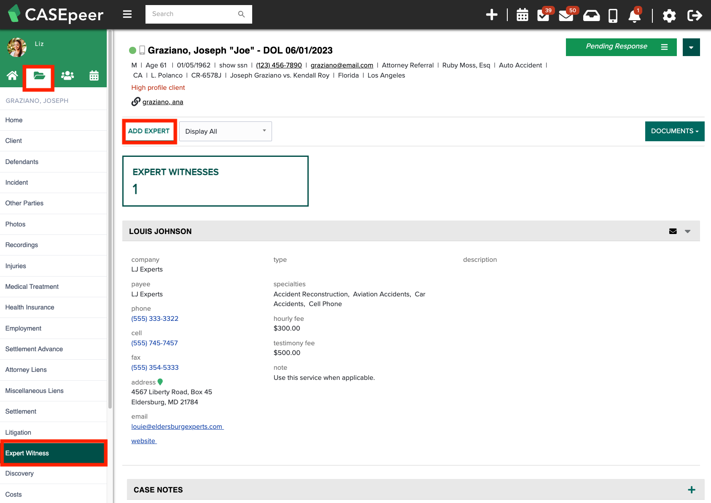711x503 pixels.
Task: Call expert phone (555) 333-3322
Action: tap(155, 319)
